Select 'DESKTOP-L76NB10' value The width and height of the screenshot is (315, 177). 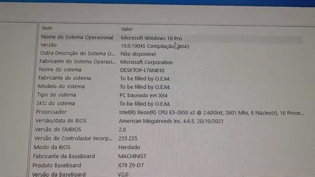(x=142, y=70)
